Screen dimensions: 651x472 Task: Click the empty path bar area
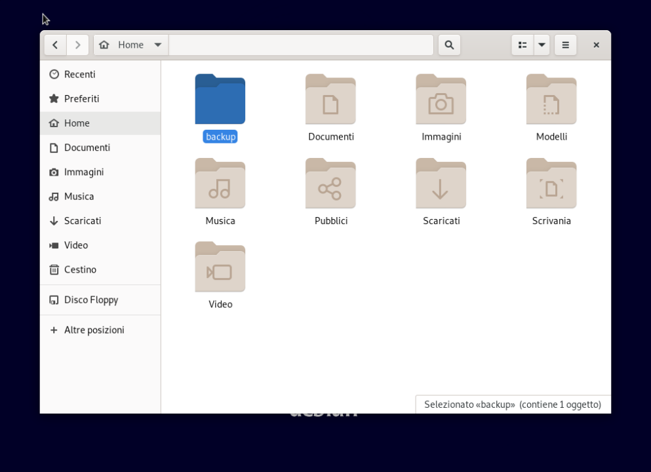[300, 45]
